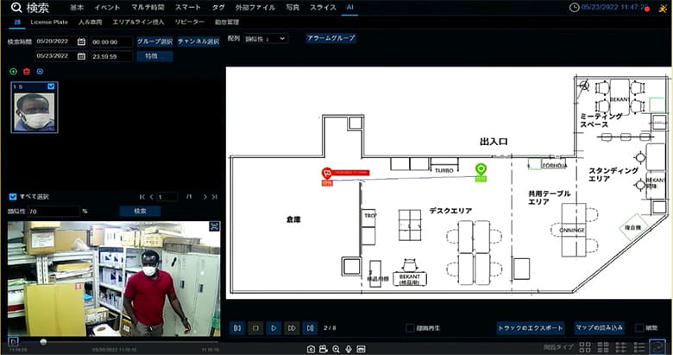This screenshot has width=673, height=355.
Task: Click the icon right of microphone
Action: click(x=361, y=349)
